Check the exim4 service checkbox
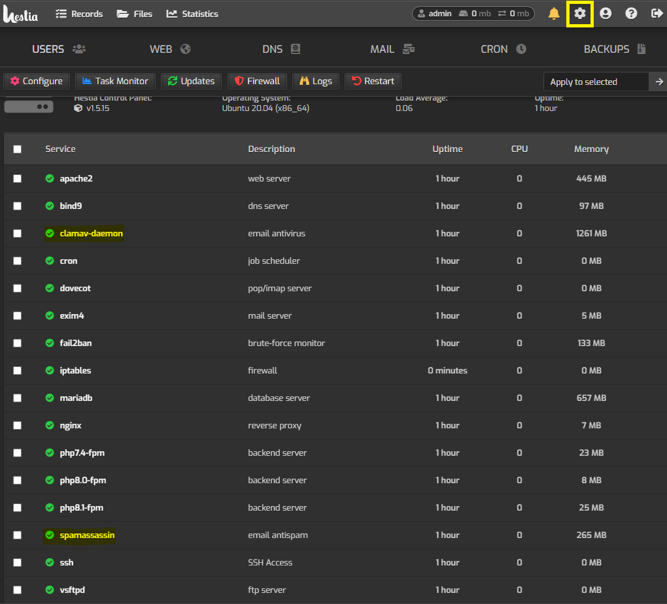 [x=18, y=315]
